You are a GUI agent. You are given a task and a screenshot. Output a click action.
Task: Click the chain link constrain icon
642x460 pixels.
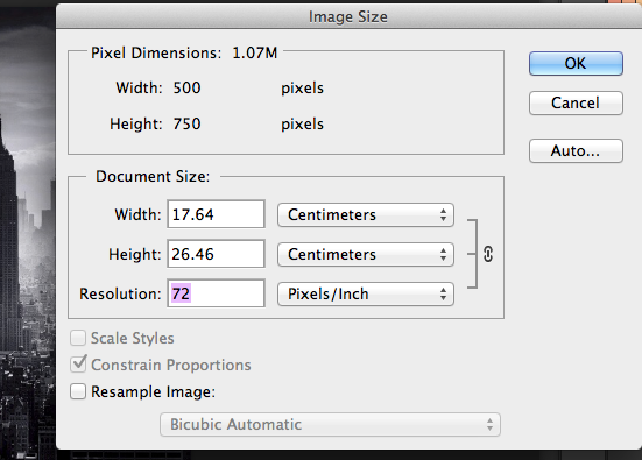click(x=488, y=254)
